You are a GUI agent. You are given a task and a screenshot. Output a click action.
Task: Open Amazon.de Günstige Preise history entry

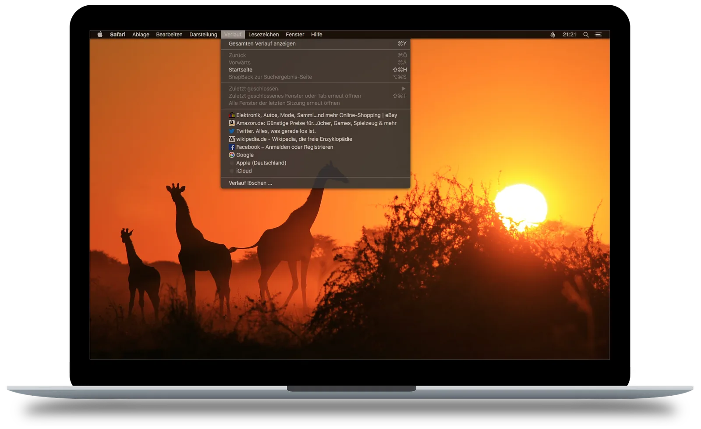click(x=315, y=123)
